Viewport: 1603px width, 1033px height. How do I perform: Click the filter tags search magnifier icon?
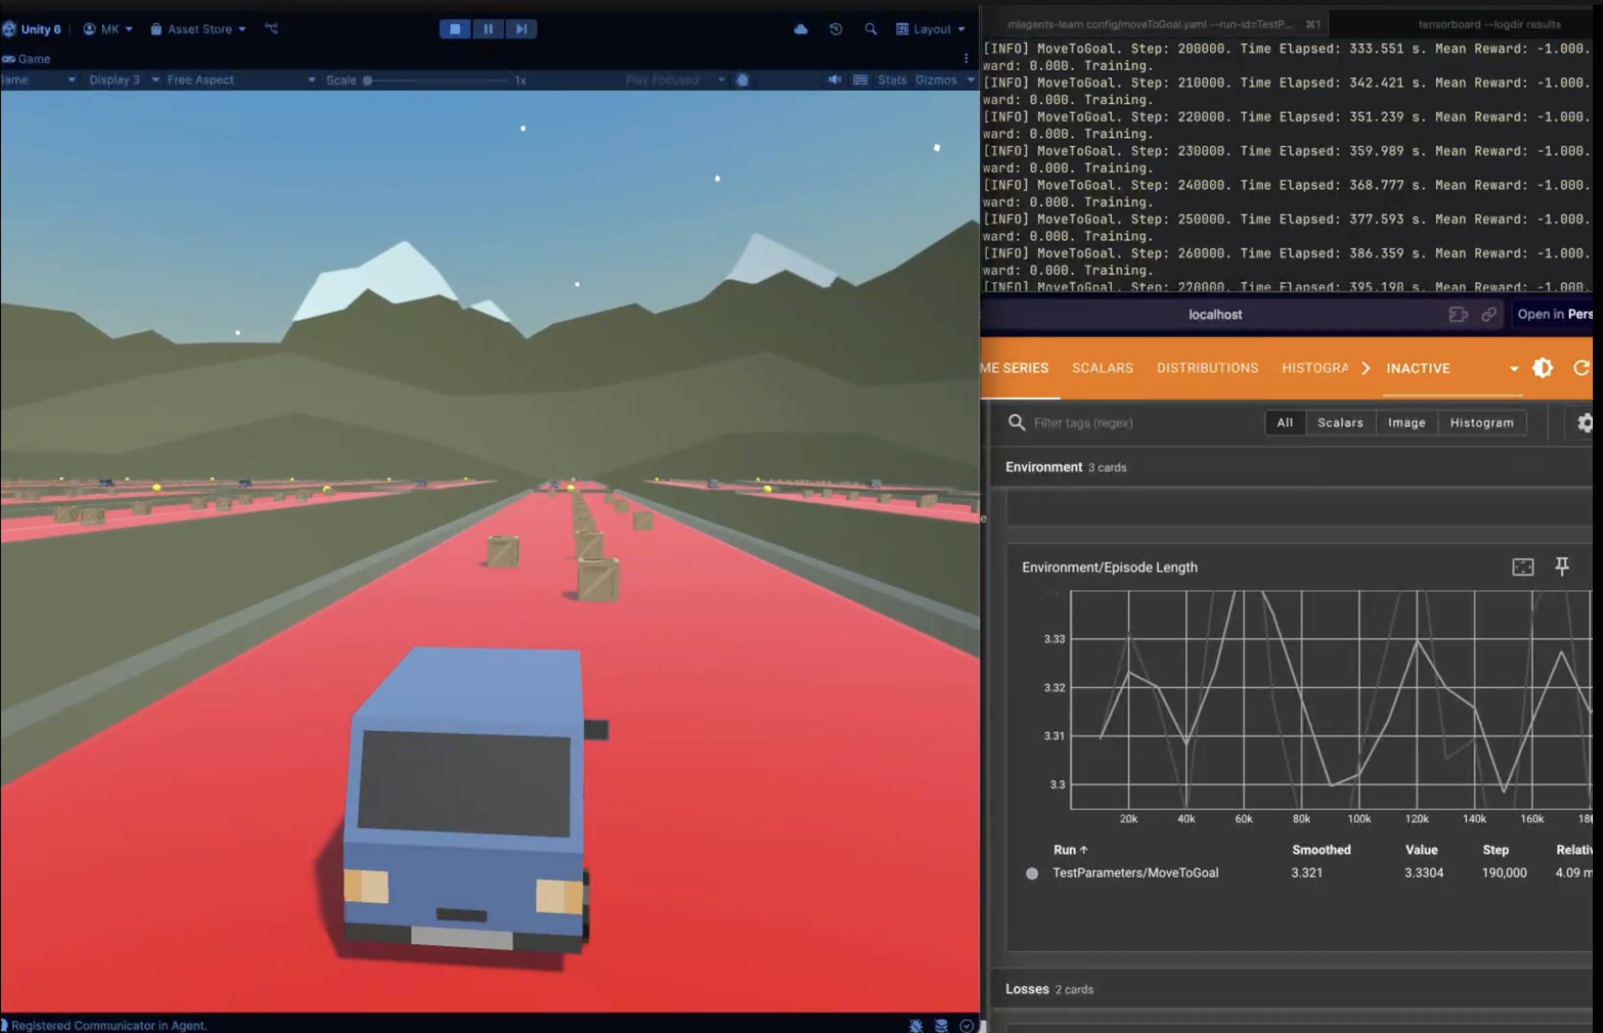[1017, 423]
